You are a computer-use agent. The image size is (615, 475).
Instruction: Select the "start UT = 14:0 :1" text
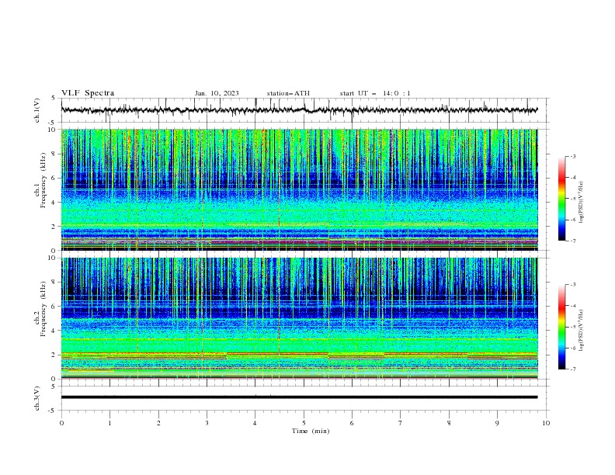(375, 93)
